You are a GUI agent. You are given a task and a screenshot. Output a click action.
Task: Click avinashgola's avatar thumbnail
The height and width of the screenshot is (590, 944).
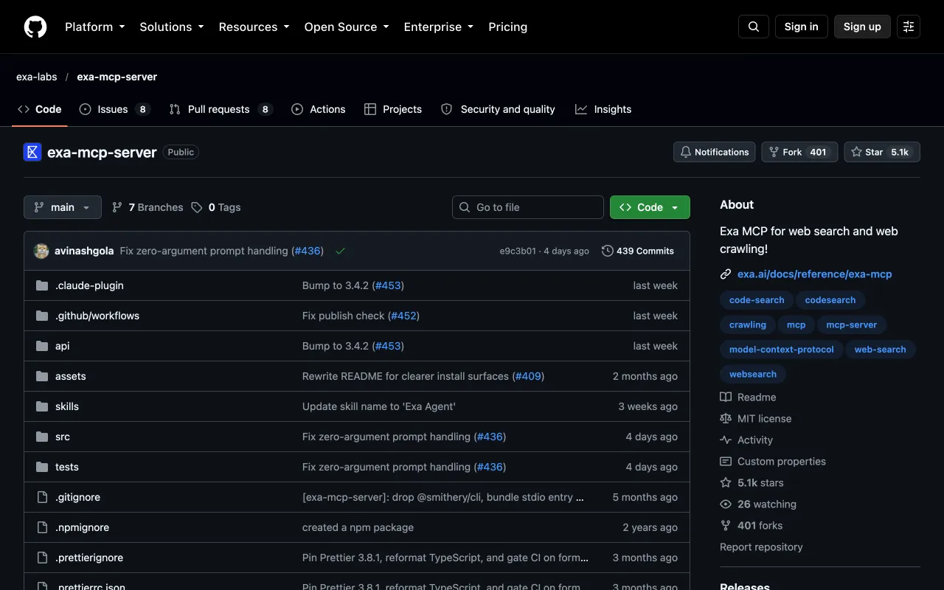point(41,251)
